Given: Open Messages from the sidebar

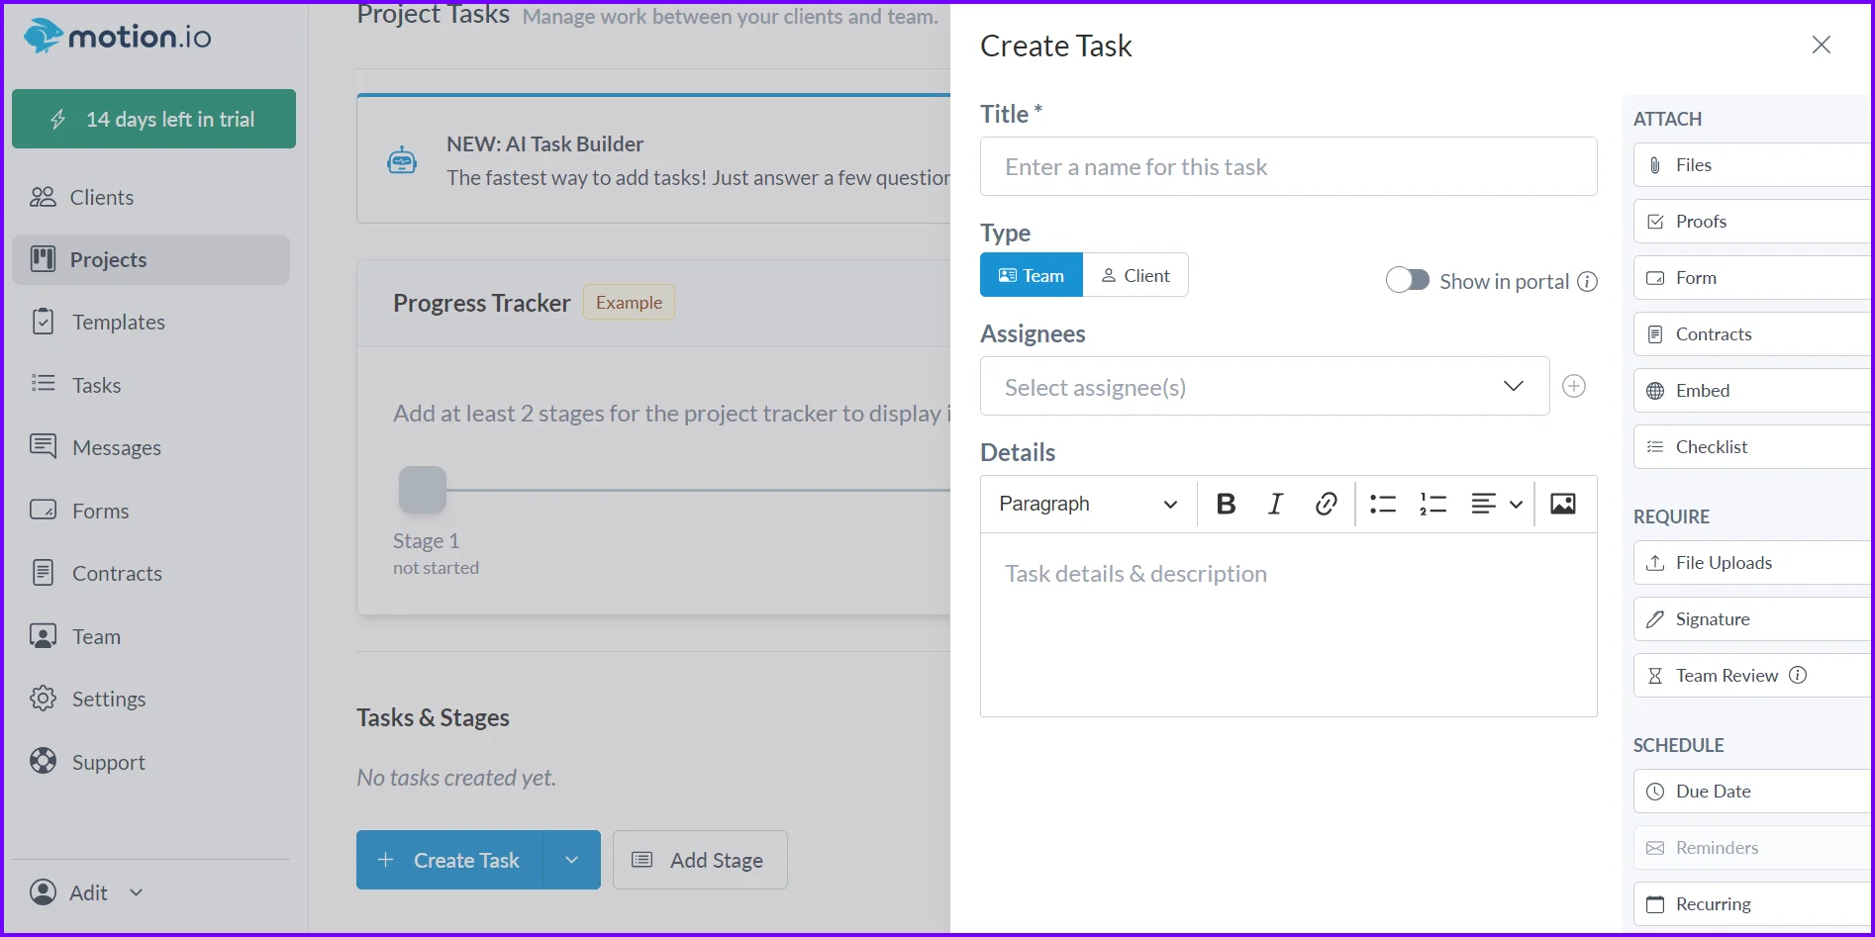Looking at the screenshot, I should point(116,447).
